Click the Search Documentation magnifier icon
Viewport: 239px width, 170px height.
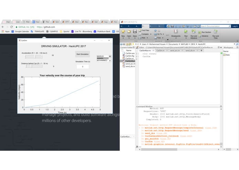tap(230, 26)
